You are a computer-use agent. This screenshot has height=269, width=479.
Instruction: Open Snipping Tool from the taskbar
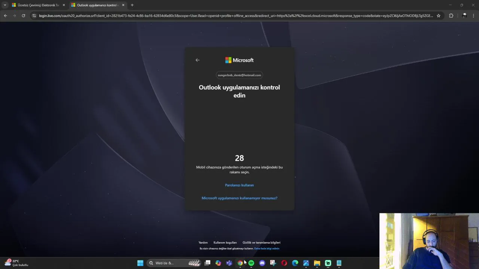tap(273, 263)
